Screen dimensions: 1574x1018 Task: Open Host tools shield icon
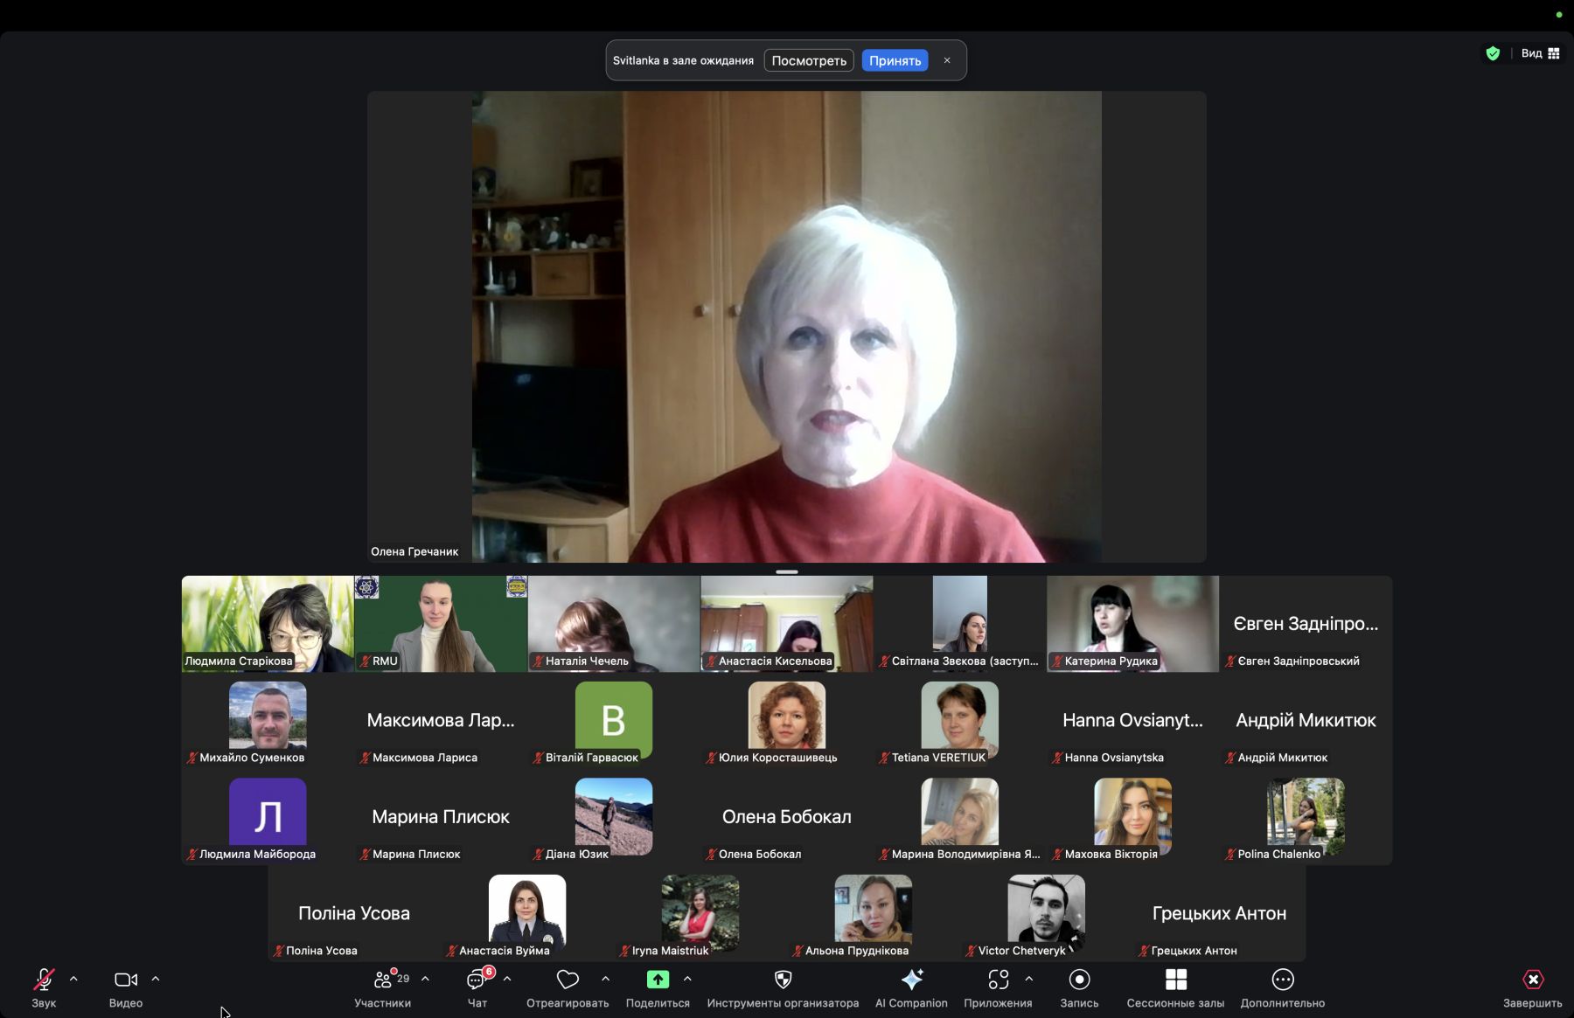pyautogui.click(x=783, y=980)
